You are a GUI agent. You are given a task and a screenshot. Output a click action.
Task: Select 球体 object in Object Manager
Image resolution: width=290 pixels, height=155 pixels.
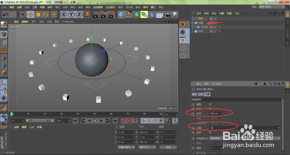coord(201,31)
